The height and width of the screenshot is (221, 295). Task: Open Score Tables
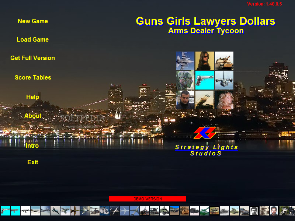point(33,78)
